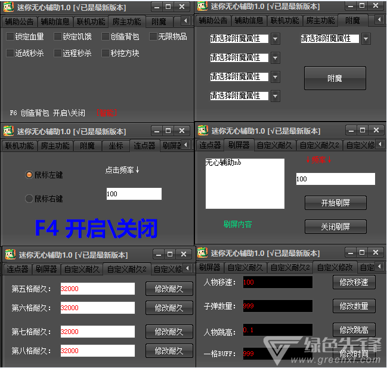The height and width of the screenshot is (368, 387).
Task: Click the green 刷屏内容 label
Action: pos(237,224)
